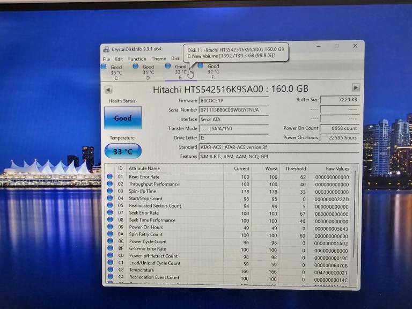Open the Theme menu
This screenshot has width=412, height=309.
point(159,58)
